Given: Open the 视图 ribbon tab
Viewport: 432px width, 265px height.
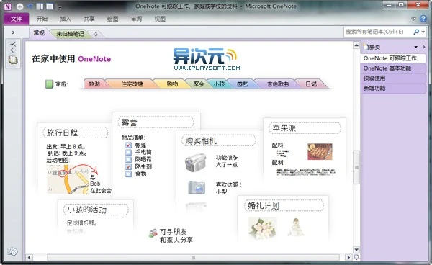Looking at the screenshot, I should tap(160, 19).
